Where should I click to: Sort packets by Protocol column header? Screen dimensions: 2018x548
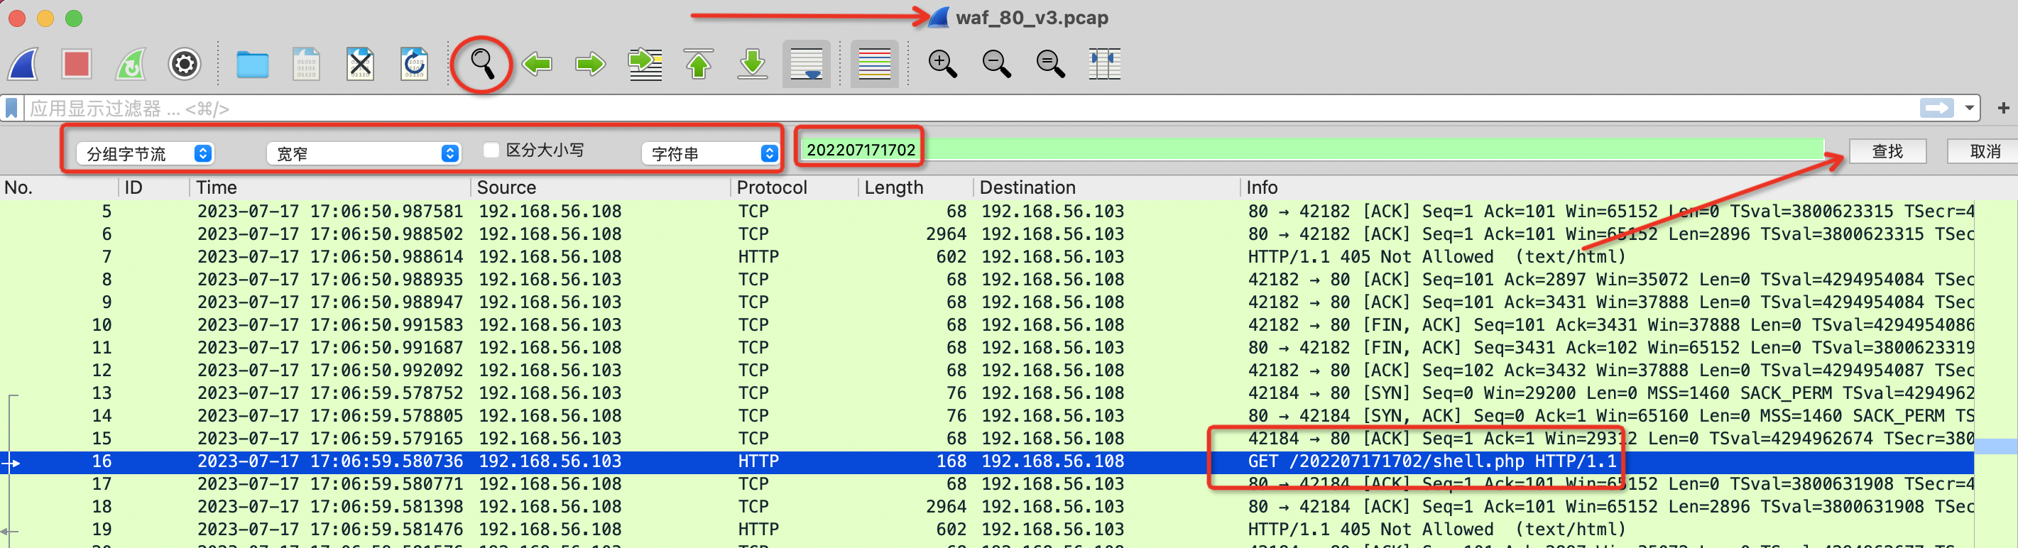[x=772, y=188]
